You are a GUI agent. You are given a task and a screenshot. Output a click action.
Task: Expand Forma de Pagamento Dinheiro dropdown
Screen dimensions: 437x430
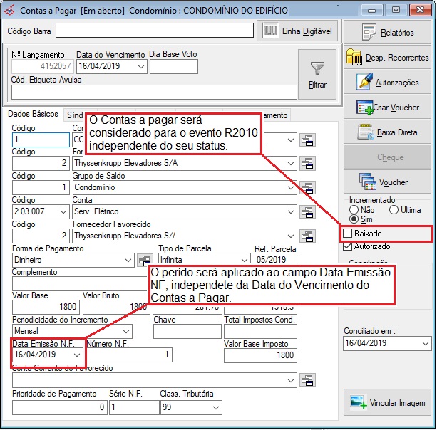128,261
